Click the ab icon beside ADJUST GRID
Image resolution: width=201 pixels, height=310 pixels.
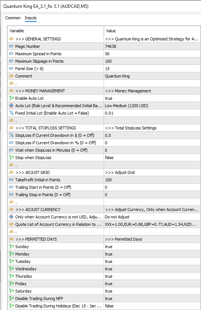(x=11, y=172)
